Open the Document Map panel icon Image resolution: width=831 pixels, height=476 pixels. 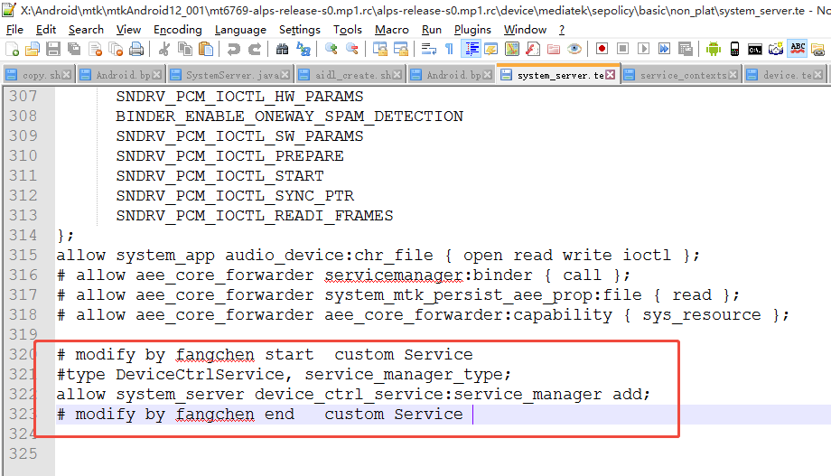[512, 50]
